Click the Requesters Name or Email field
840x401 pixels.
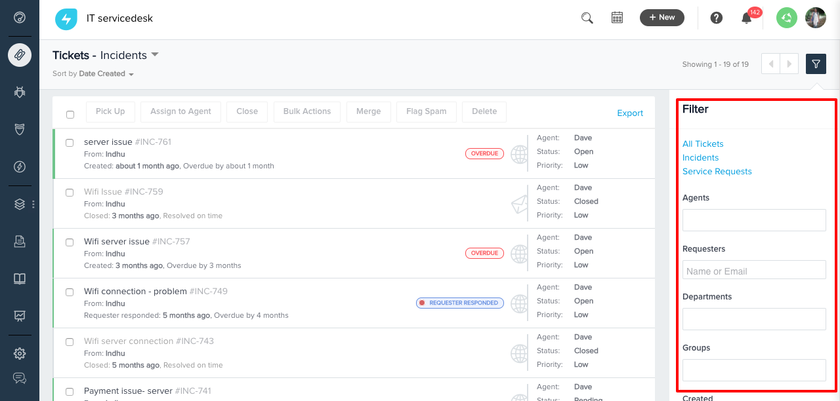tap(753, 271)
